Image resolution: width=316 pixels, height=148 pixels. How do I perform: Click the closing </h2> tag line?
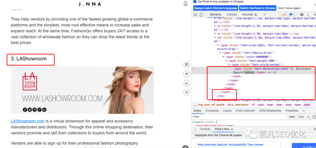[x=221, y=96]
